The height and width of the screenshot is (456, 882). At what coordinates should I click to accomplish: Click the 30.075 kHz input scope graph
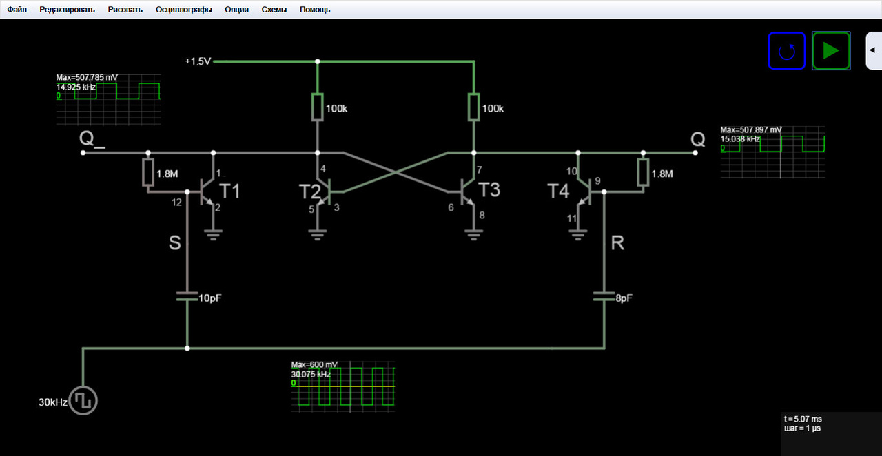pyautogui.click(x=343, y=386)
